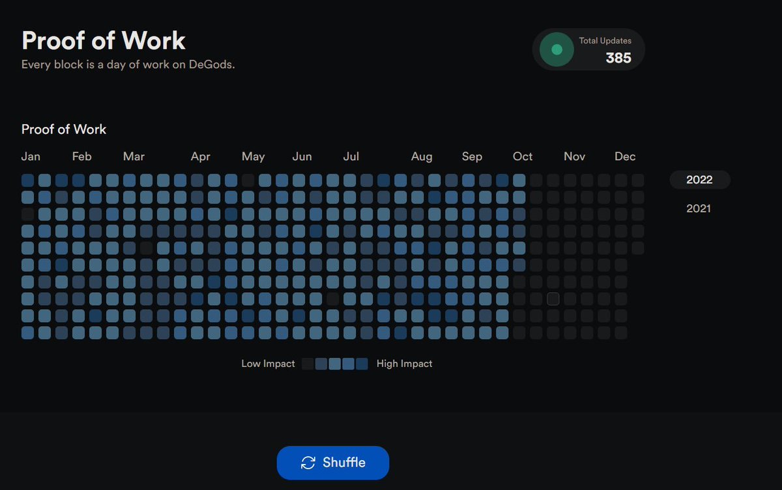
Task: Click the green circle Total Updates icon
Action: click(x=557, y=49)
